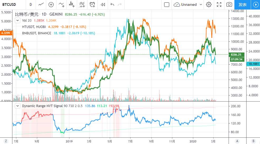Expand the Unnamed layout dropdown arrow
The height and width of the screenshot is (144, 260).
201,5
